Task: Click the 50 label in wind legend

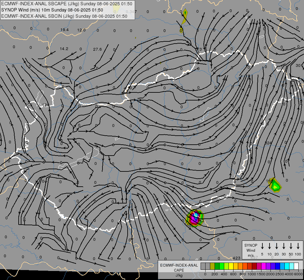Action: pos(291,254)
